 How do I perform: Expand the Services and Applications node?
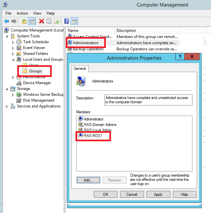(x=7, y=106)
